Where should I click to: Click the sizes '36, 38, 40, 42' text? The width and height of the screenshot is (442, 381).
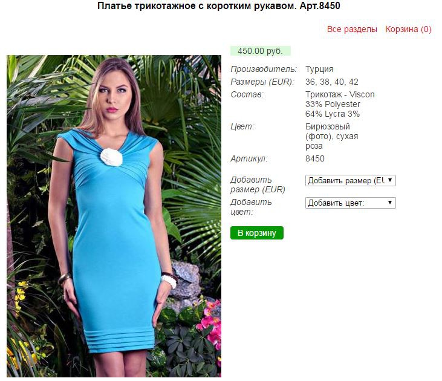pyautogui.click(x=332, y=82)
